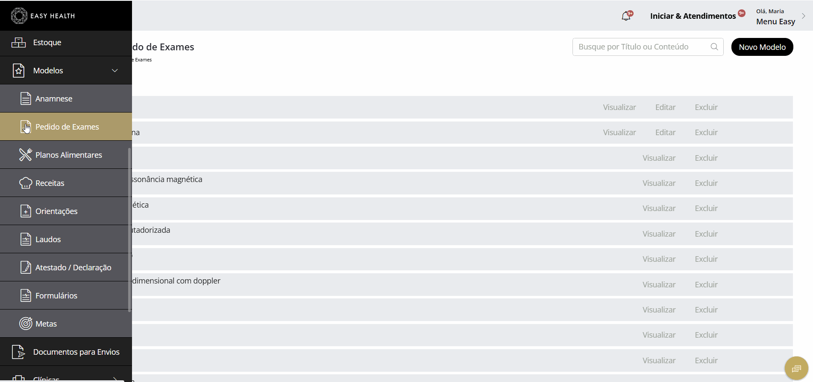Click the Easy Health logo icon
Image resolution: width=813 pixels, height=382 pixels.
[19, 16]
